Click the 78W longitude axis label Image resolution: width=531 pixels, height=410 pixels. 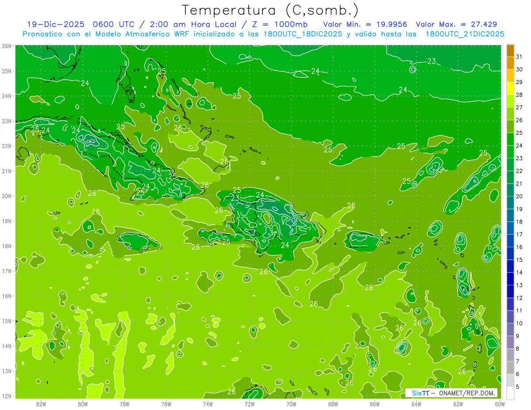tap(124, 404)
